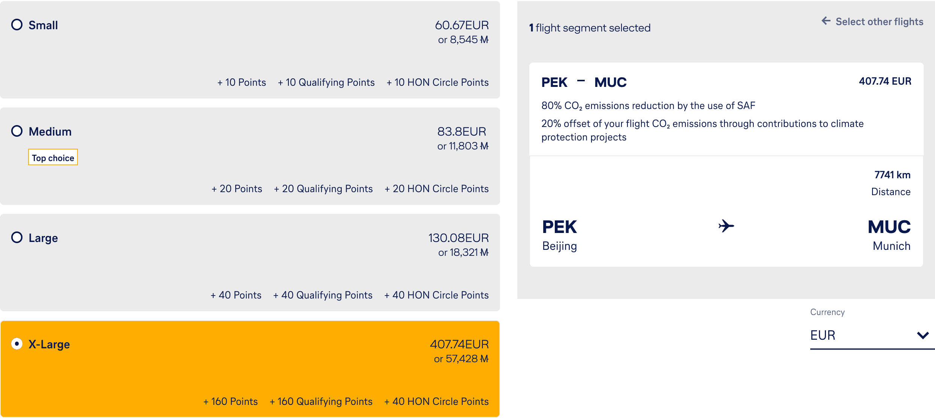
Task: Click the PEK – MUC segment header
Action: [x=584, y=82]
